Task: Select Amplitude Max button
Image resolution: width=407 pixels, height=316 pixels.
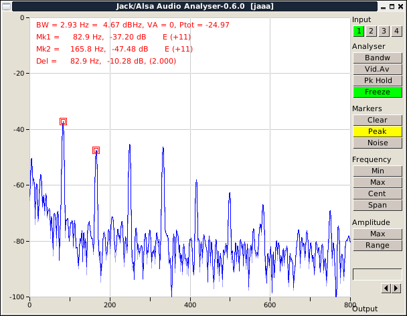Action: (x=377, y=234)
